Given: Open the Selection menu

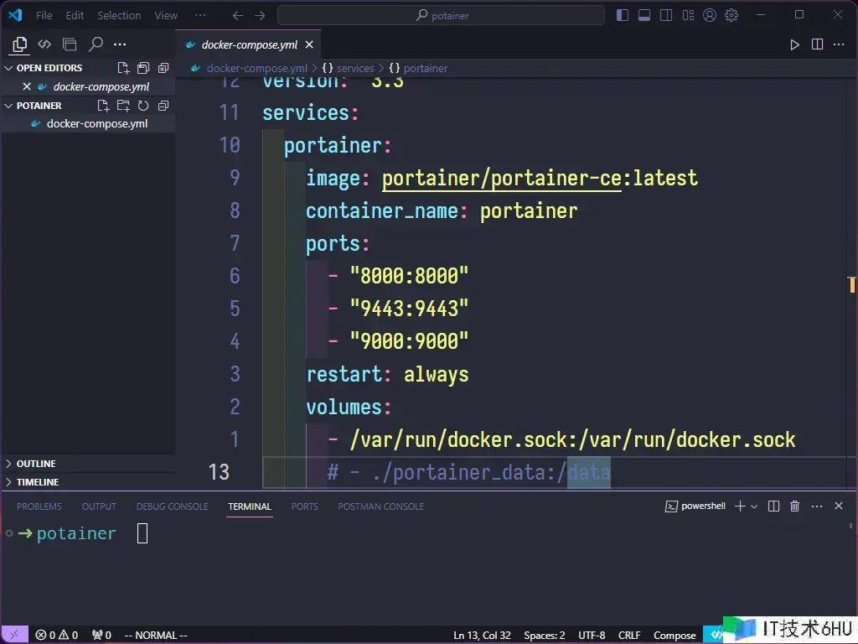Looking at the screenshot, I should [119, 15].
